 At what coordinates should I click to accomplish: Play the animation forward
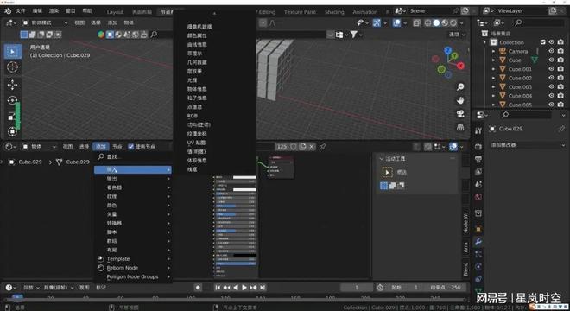244,288
